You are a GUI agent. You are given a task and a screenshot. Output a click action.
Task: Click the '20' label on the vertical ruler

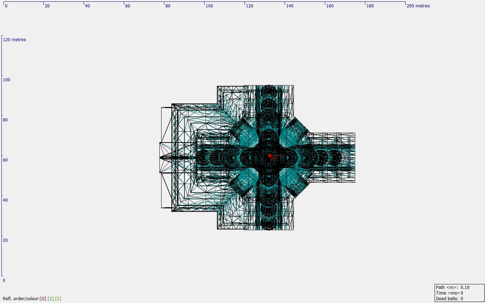pyautogui.click(x=6, y=240)
